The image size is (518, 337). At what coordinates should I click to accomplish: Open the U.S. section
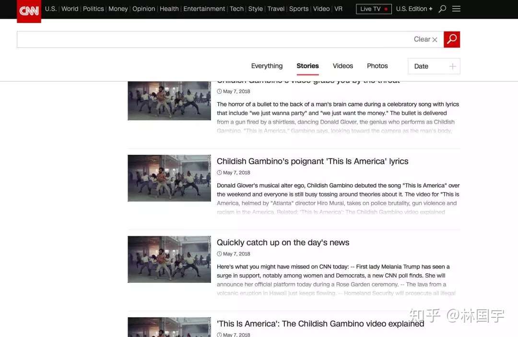pyautogui.click(x=50, y=9)
